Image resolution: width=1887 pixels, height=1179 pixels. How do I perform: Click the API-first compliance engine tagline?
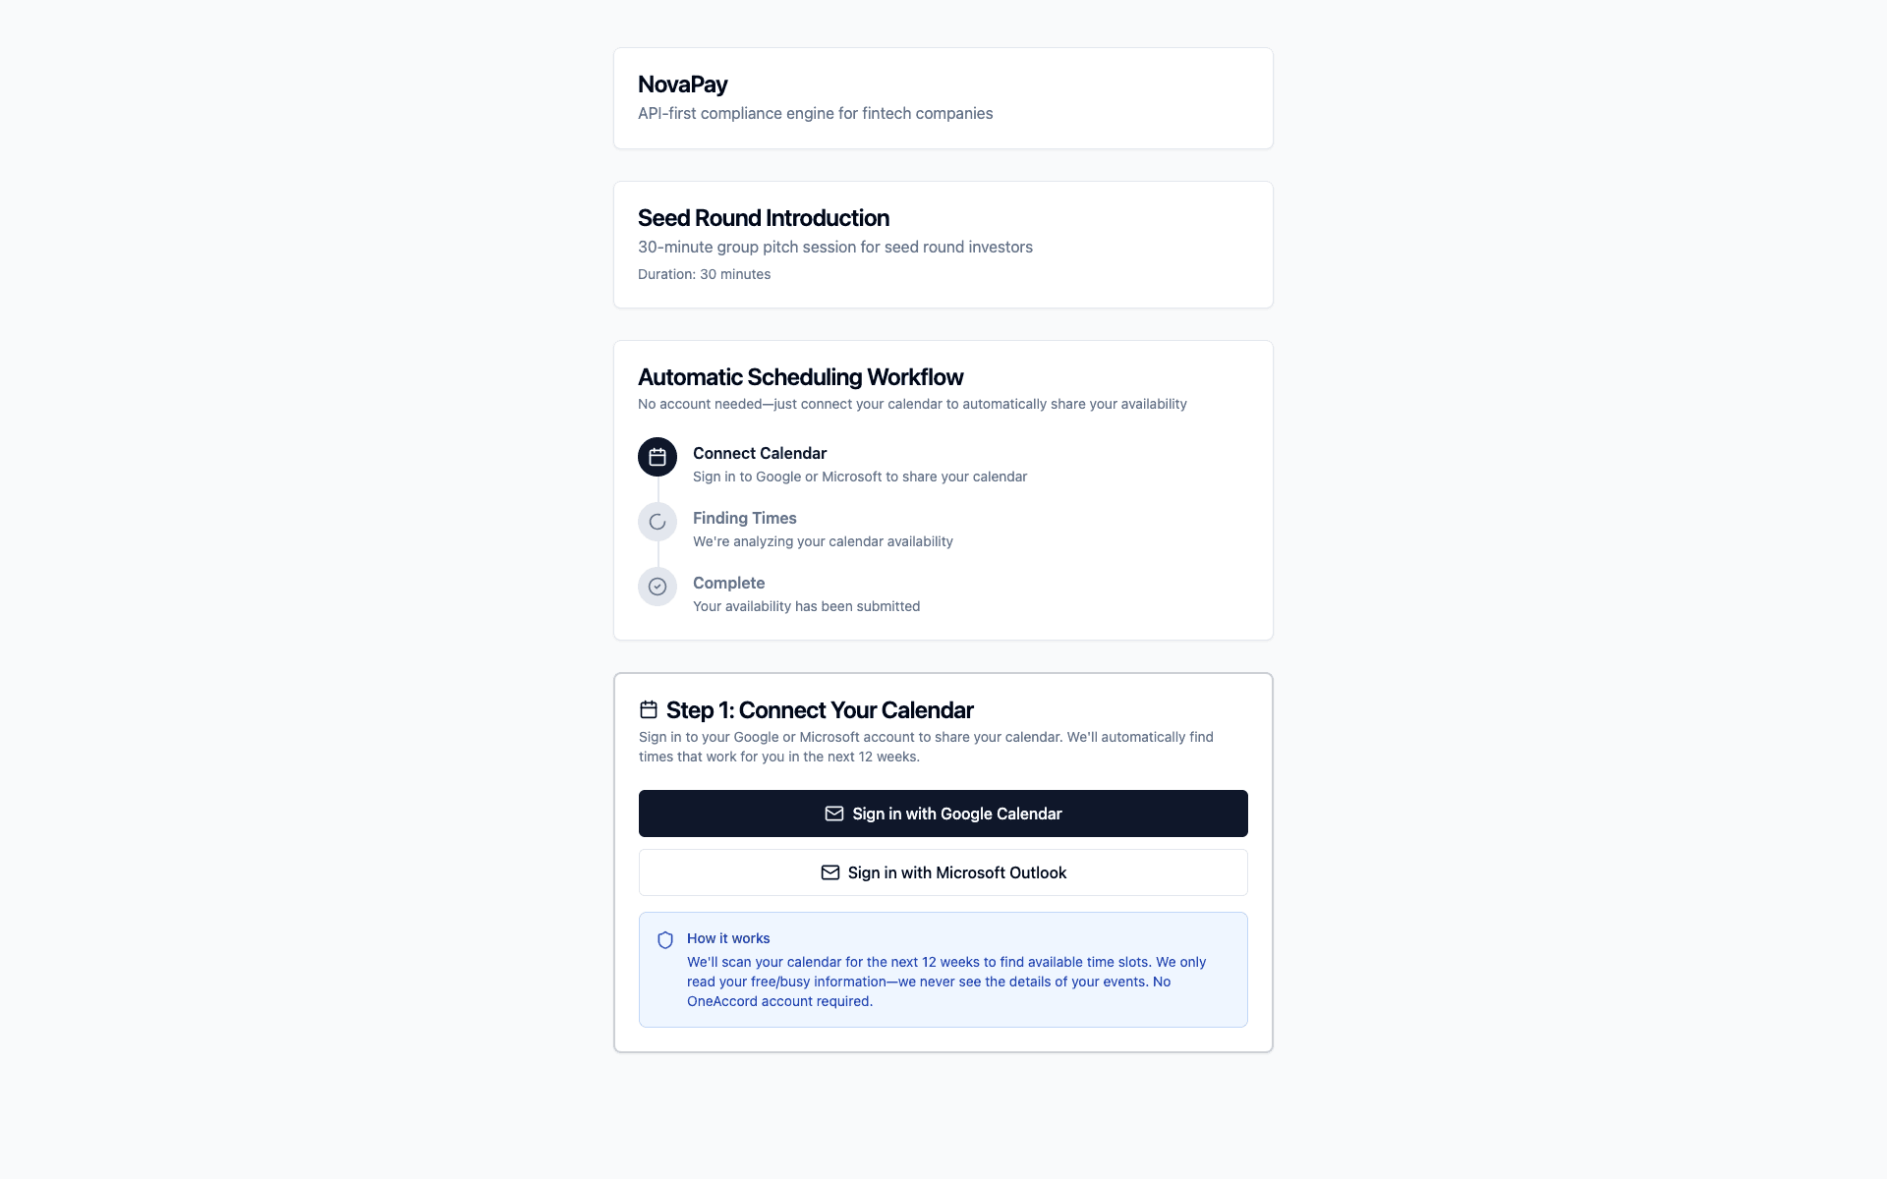815,113
